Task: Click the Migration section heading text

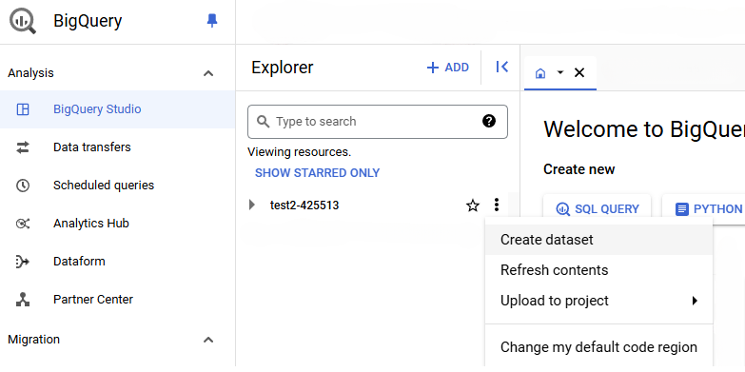Action: pyautogui.click(x=33, y=340)
